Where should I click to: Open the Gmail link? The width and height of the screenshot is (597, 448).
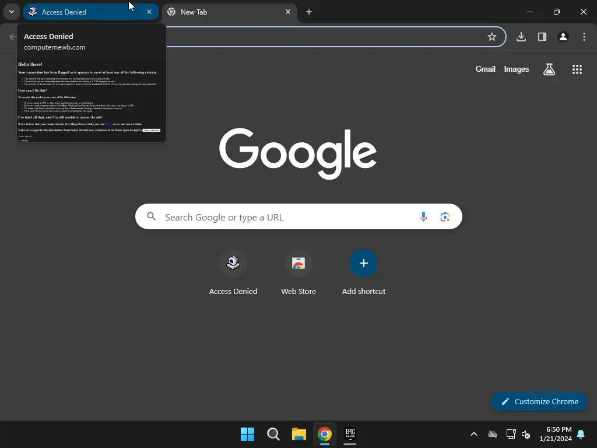pos(486,69)
